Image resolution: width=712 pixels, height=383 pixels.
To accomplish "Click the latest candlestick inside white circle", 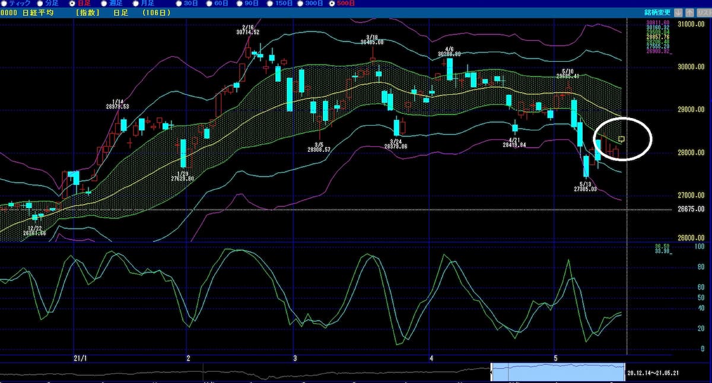I will coord(621,139).
